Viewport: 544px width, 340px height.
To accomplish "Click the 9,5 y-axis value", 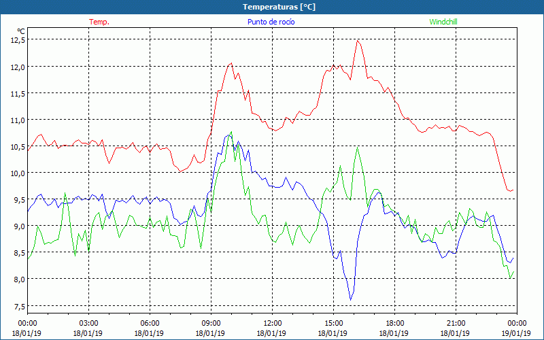I will [20, 200].
